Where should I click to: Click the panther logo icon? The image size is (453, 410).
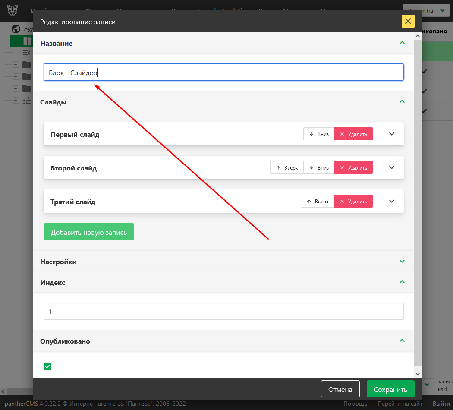click(x=12, y=10)
